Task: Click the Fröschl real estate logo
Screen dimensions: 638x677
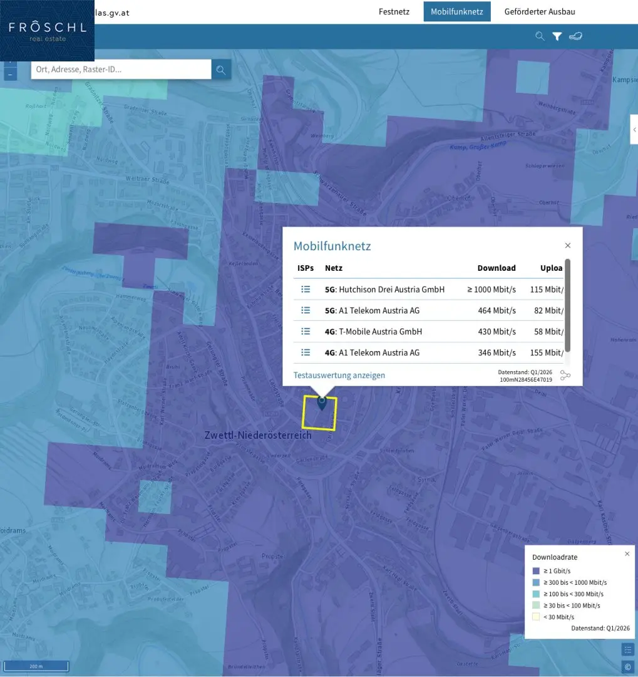Action: coord(47,31)
